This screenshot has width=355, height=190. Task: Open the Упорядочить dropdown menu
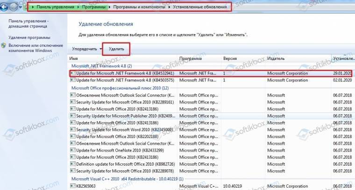[x=87, y=49]
